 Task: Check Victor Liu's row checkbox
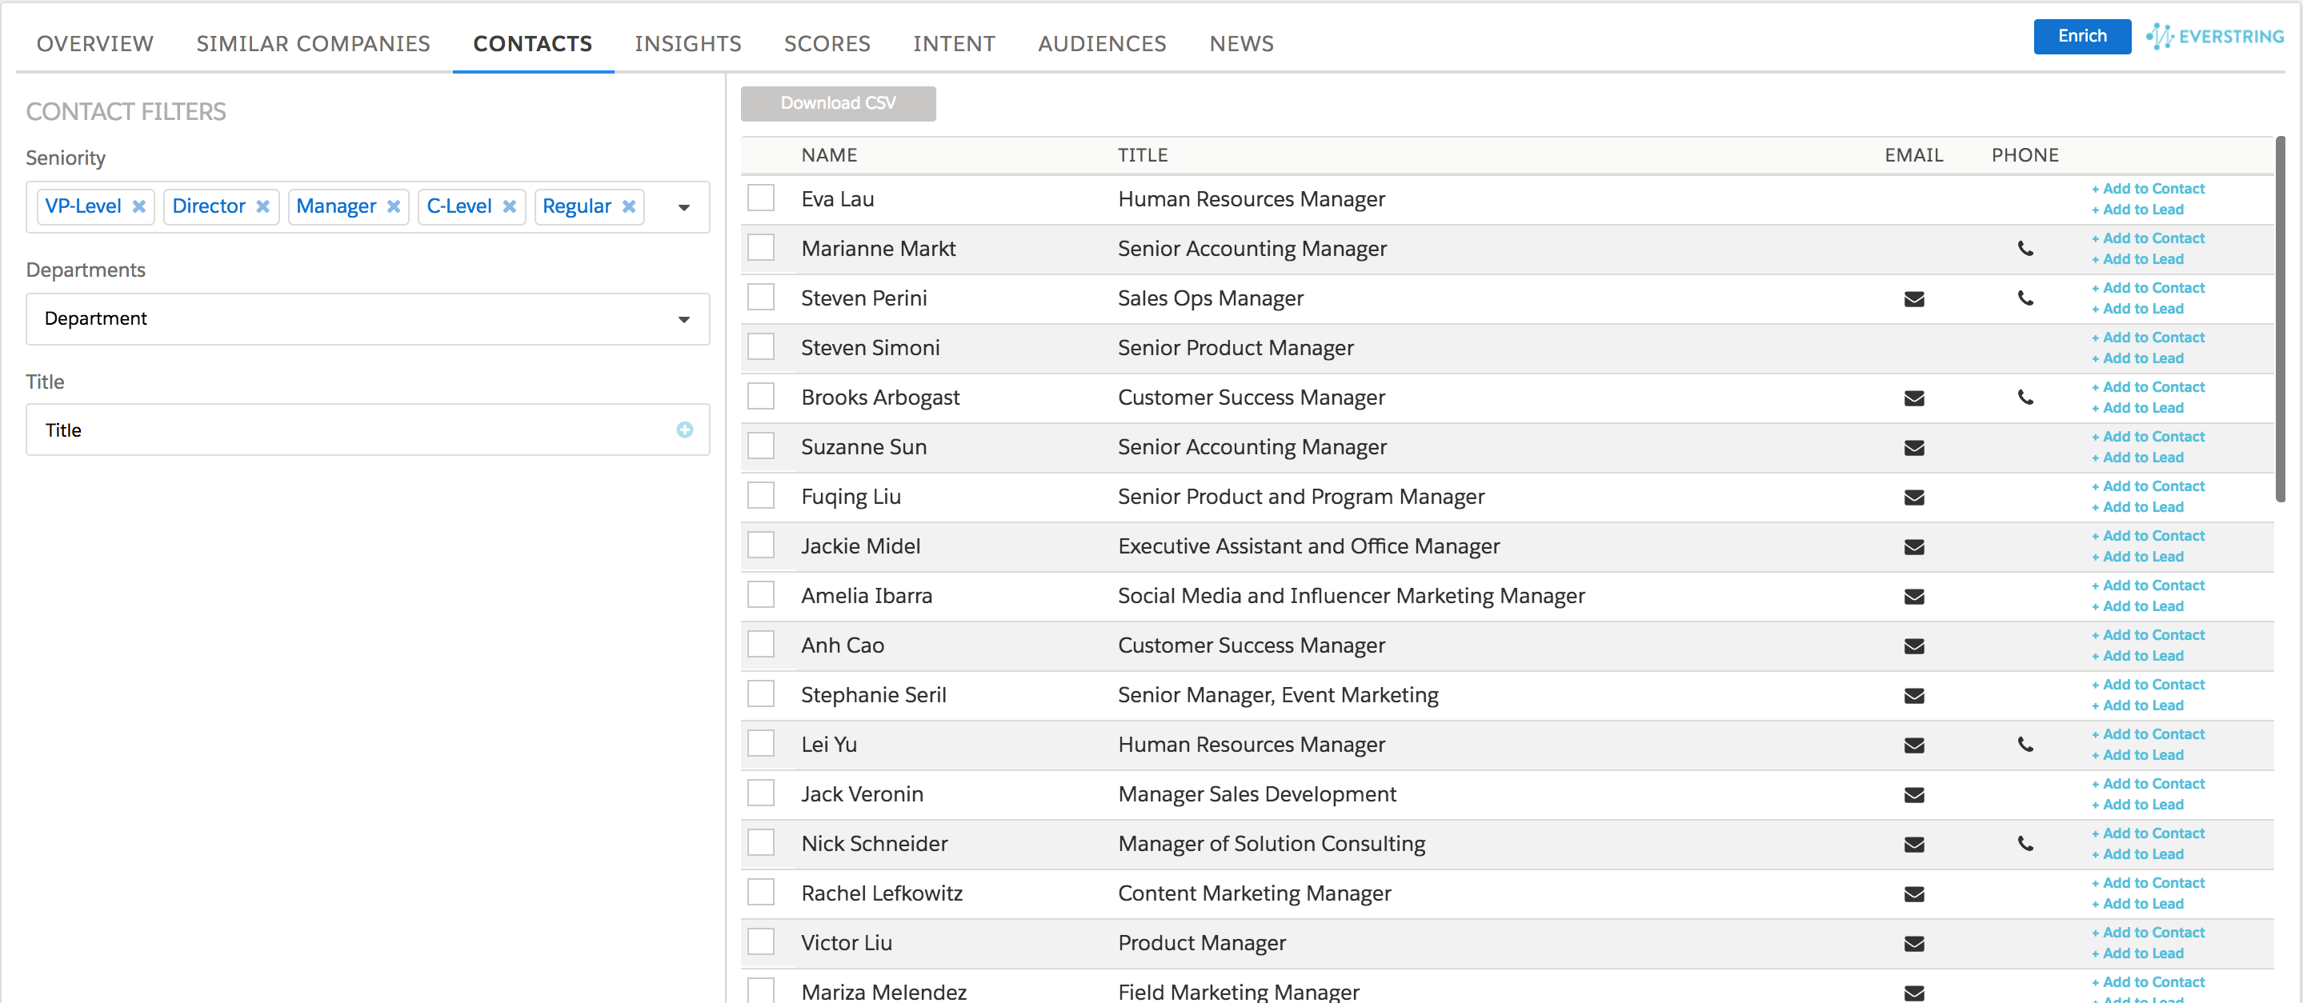(x=761, y=941)
